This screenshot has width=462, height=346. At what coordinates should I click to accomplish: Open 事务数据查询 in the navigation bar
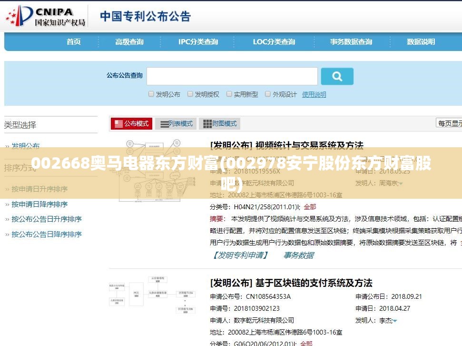(351, 41)
